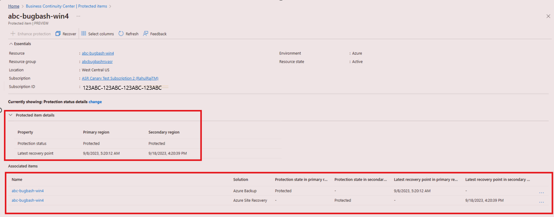Open ellipsis menu next to abc-bugbash-win4 title
The width and height of the screenshot is (554, 217).
(78, 16)
